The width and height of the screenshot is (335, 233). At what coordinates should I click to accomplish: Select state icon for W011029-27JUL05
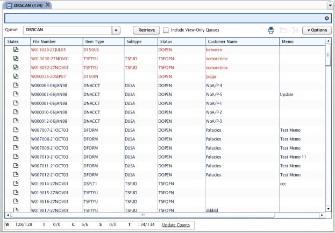pos(16,50)
